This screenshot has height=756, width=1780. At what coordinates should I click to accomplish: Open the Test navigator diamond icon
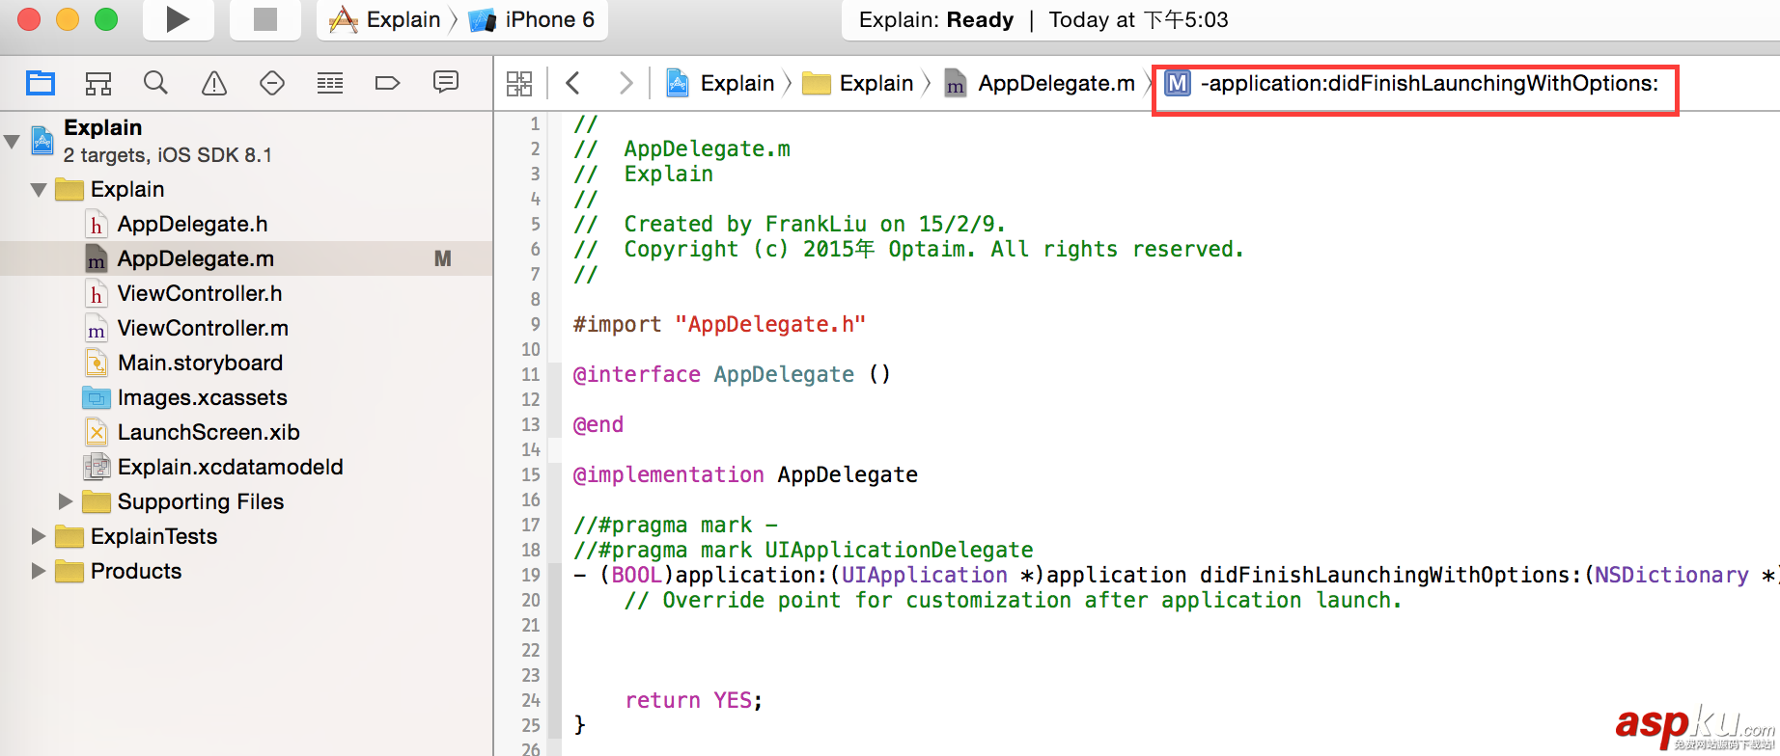(x=272, y=83)
